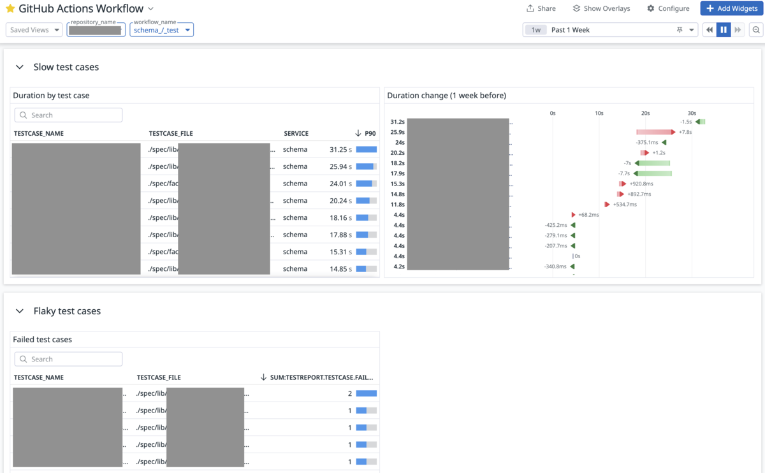Click TESTCASE_NAME header in Failed test cases

[x=39, y=377]
